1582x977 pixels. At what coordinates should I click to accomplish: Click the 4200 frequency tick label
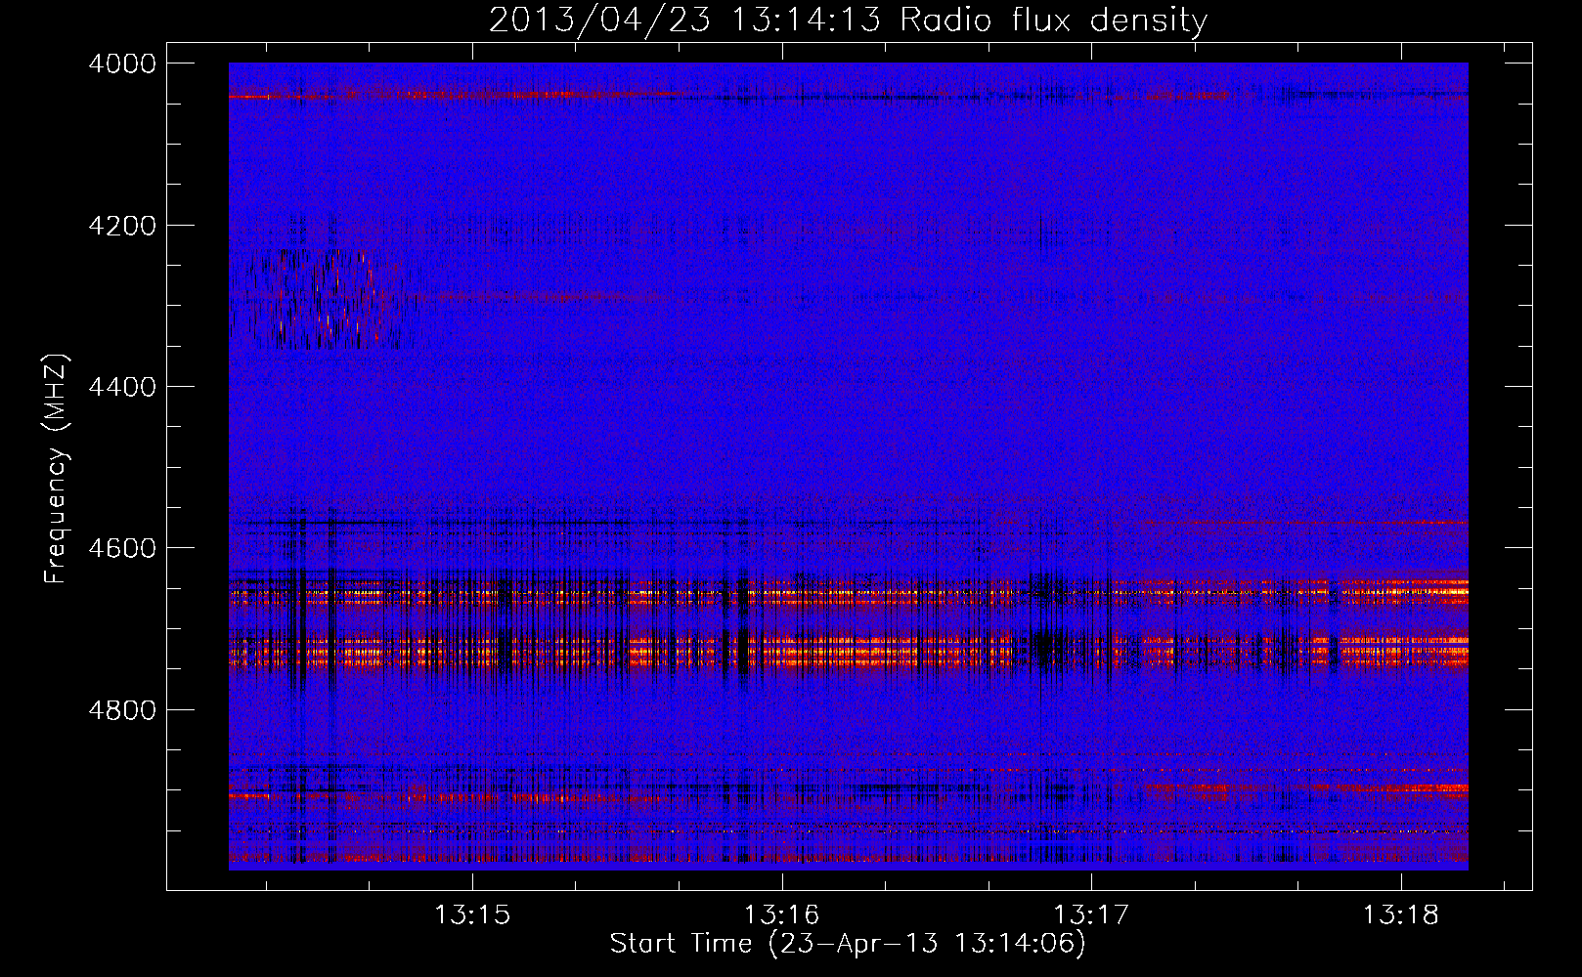tap(122, 226)
